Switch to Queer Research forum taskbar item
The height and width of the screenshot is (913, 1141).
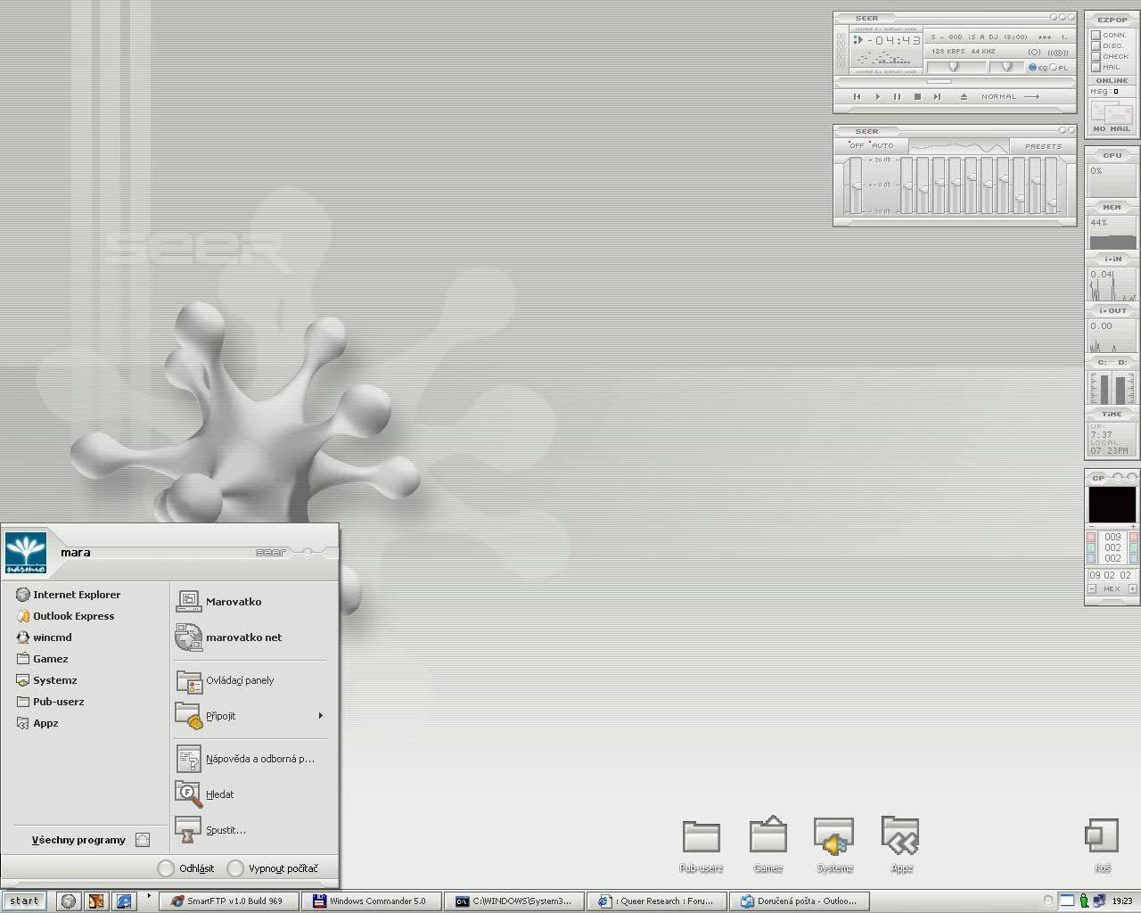[657, 901]
